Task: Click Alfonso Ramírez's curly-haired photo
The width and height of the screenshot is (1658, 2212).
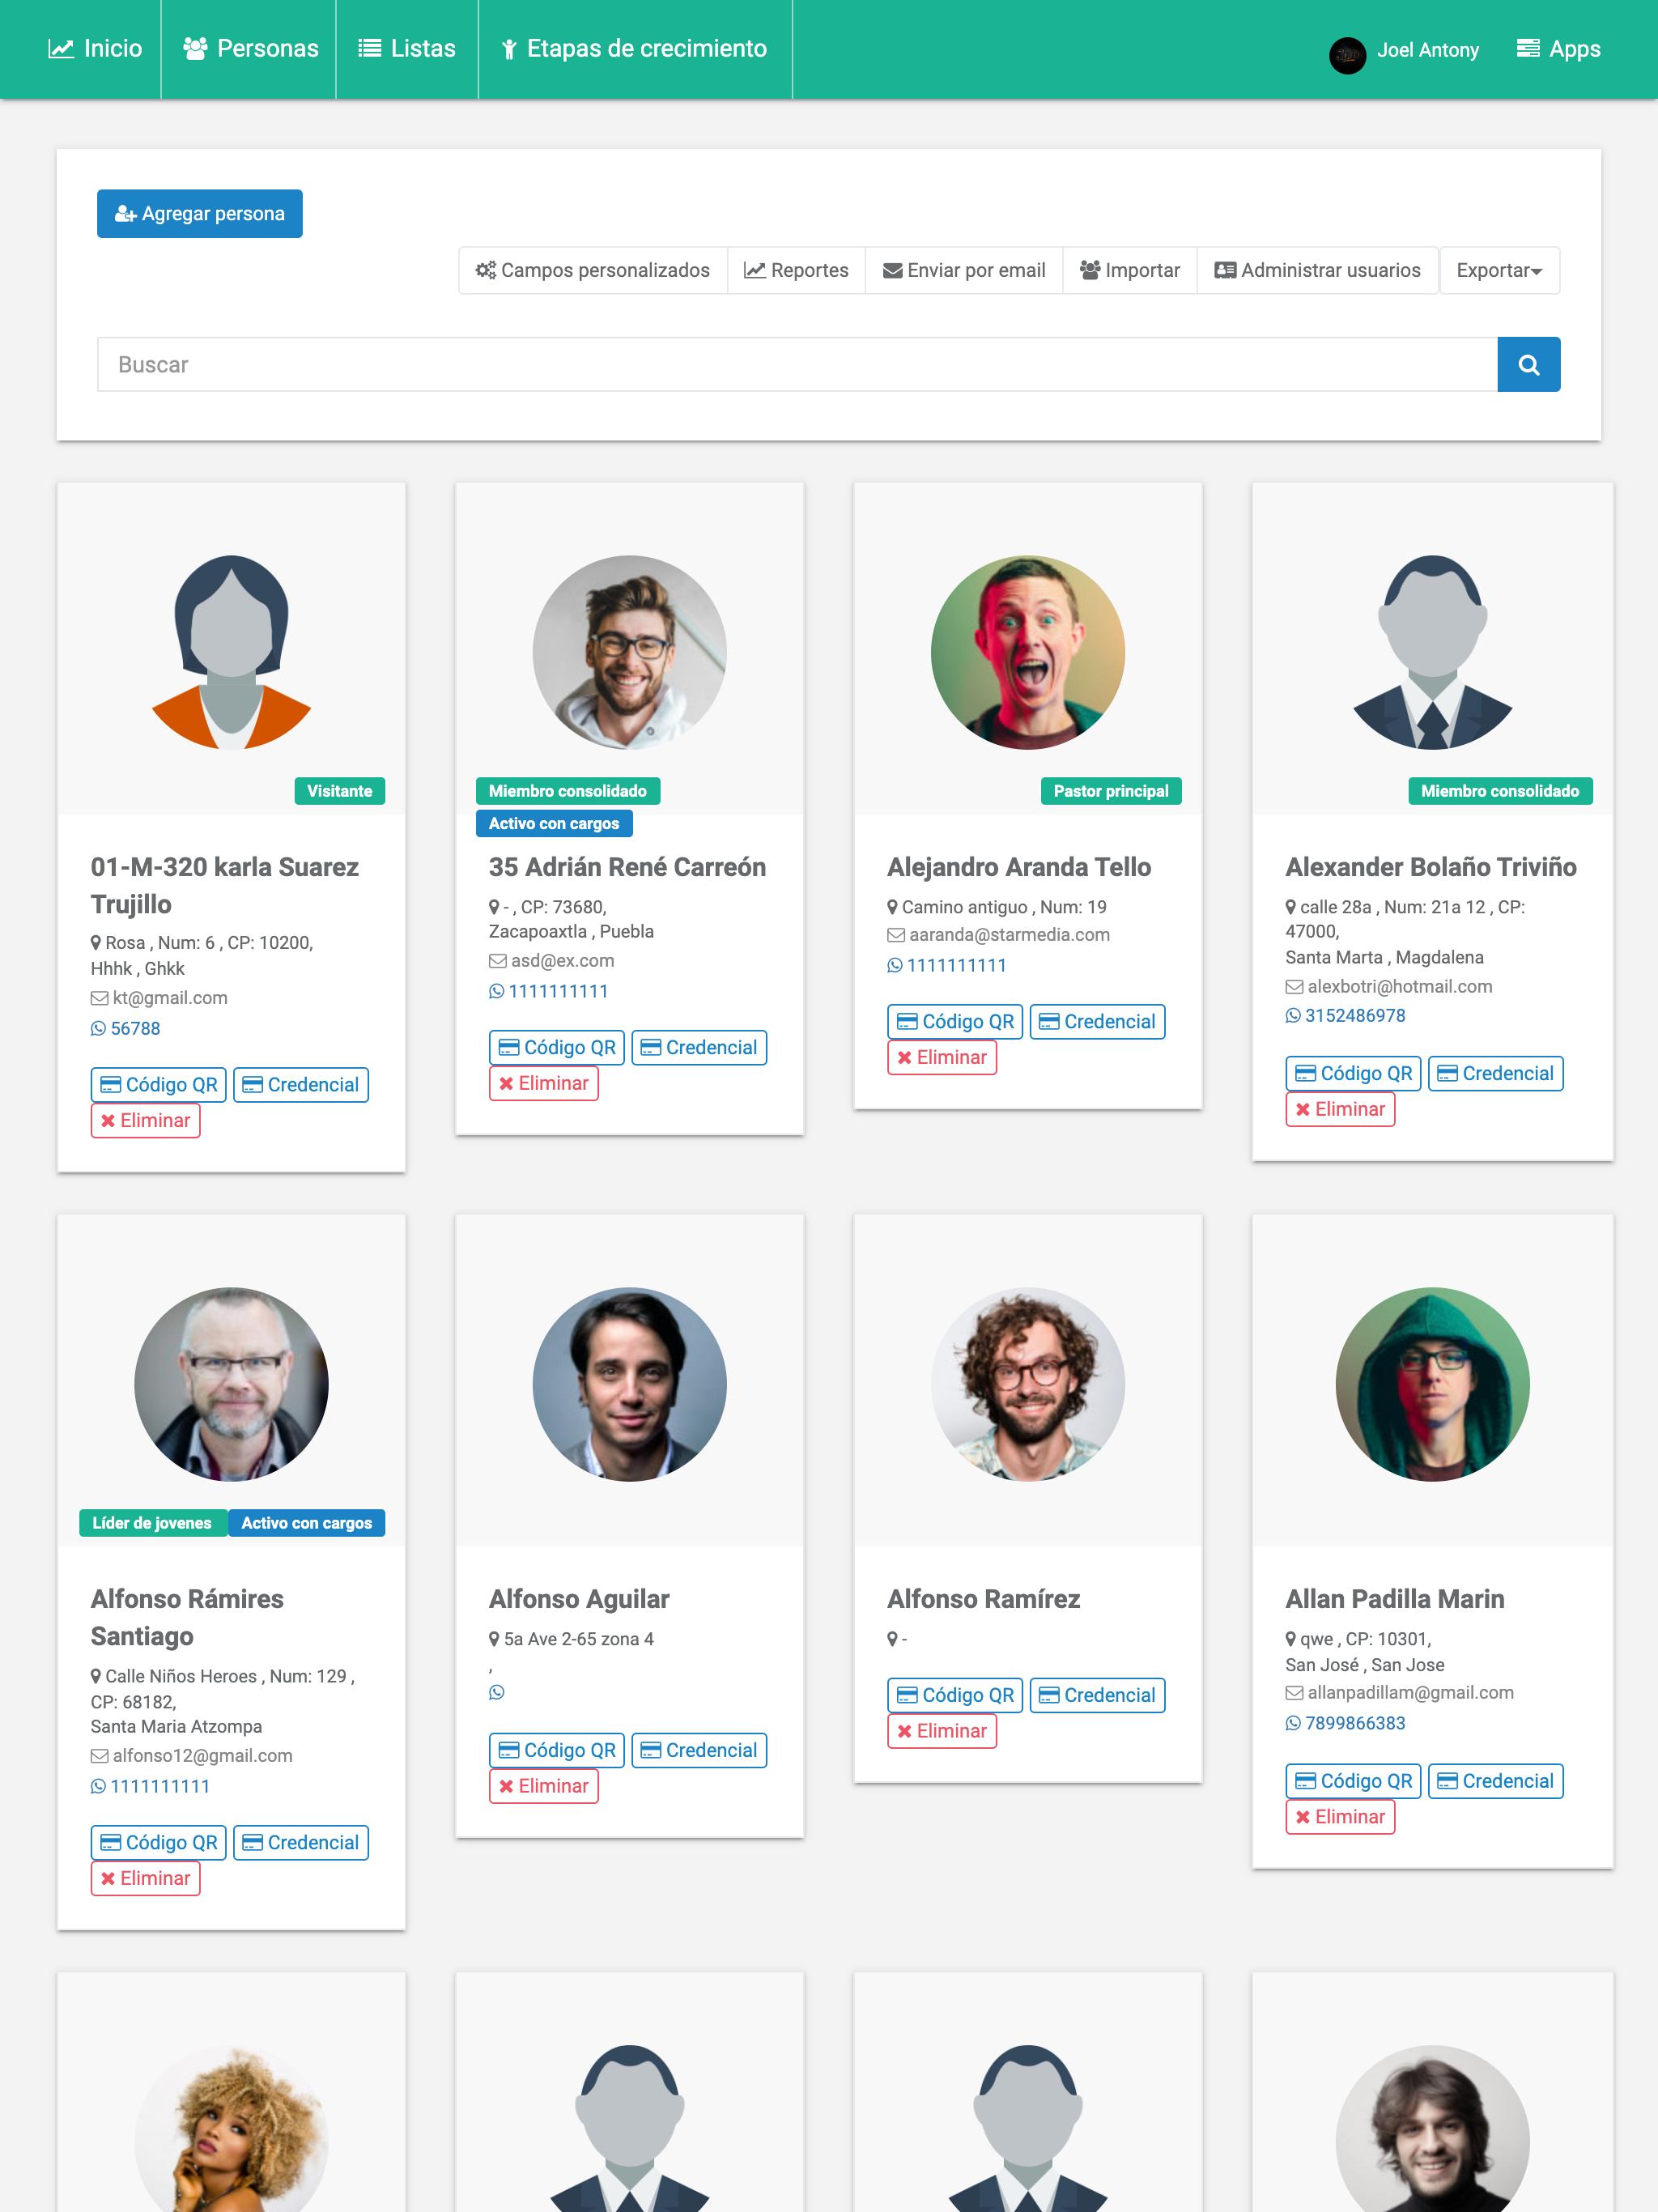Action: (x=1028, y=1384)
